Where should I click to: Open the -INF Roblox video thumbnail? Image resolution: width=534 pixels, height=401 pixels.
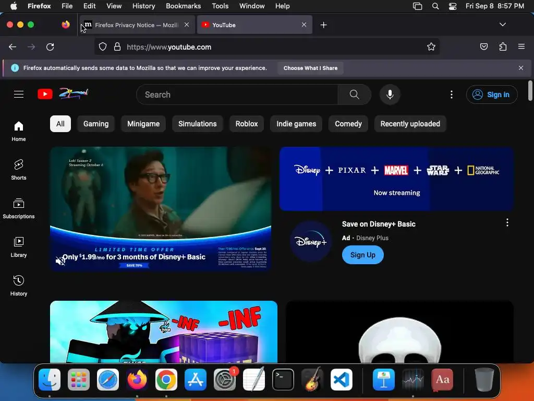(163, 332)
